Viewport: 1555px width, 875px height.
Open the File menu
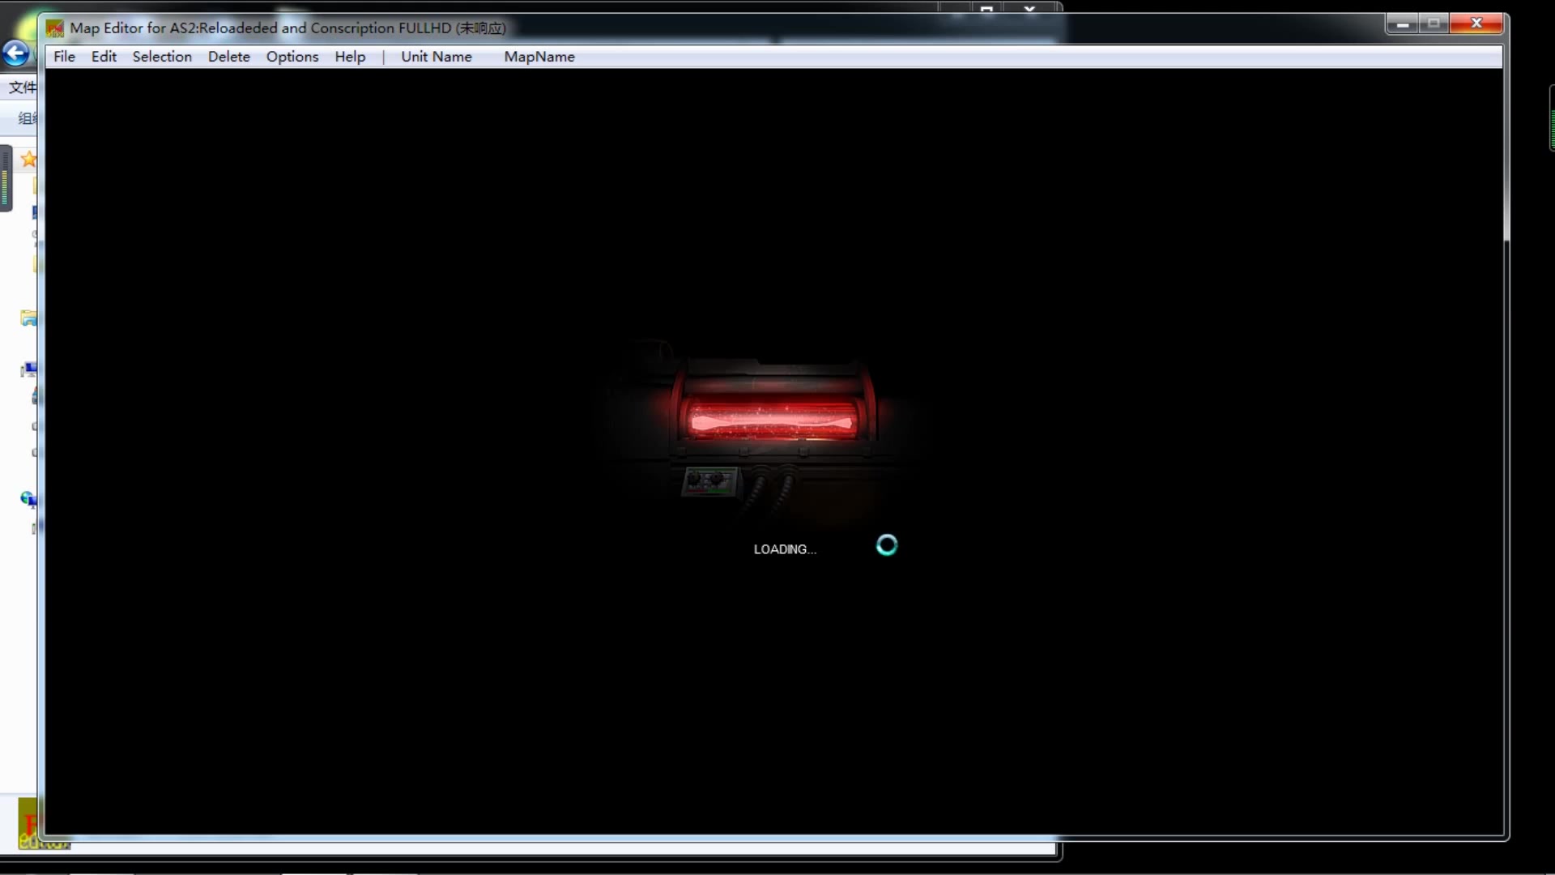64,57
